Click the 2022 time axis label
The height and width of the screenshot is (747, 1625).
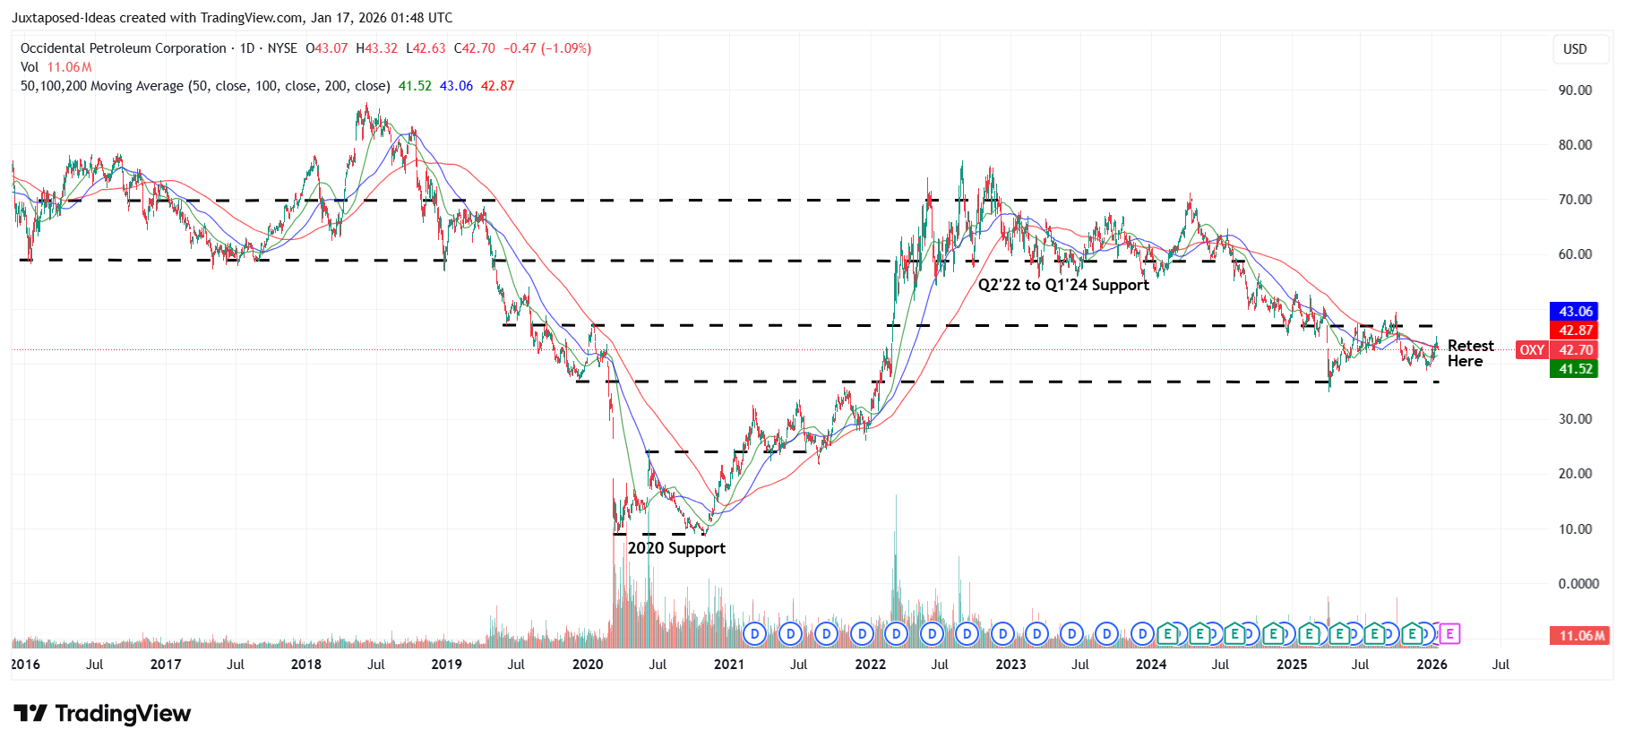870,665
